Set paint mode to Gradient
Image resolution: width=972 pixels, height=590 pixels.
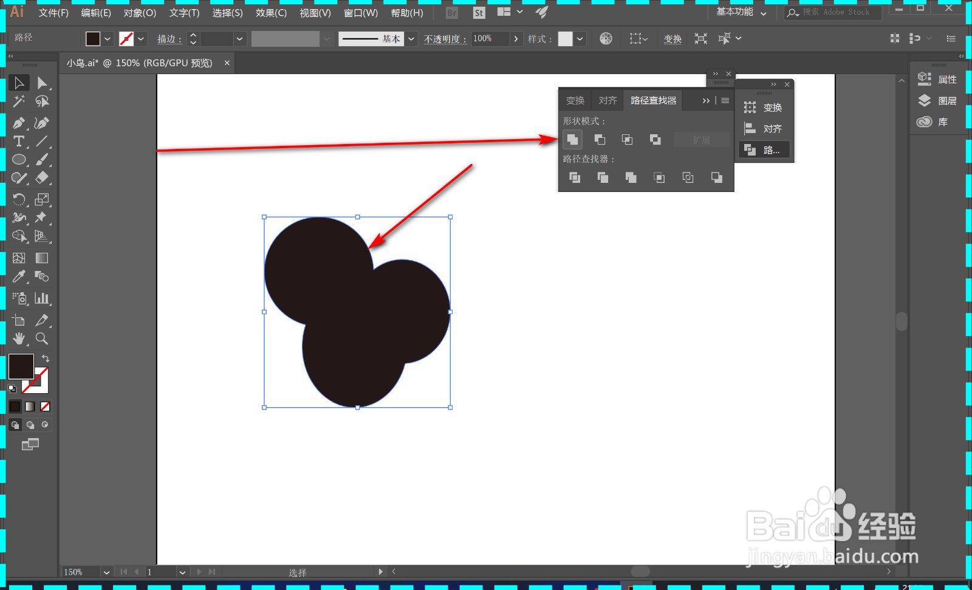click(x=30, y=406)
